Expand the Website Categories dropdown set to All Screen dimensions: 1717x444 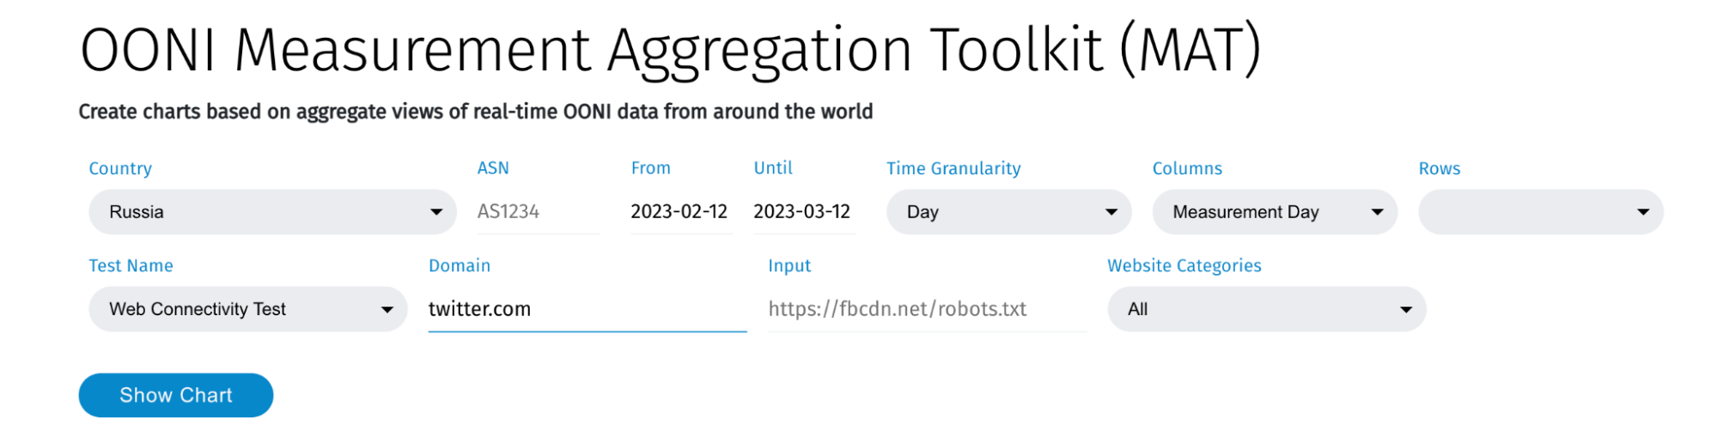pos(1266,309)
